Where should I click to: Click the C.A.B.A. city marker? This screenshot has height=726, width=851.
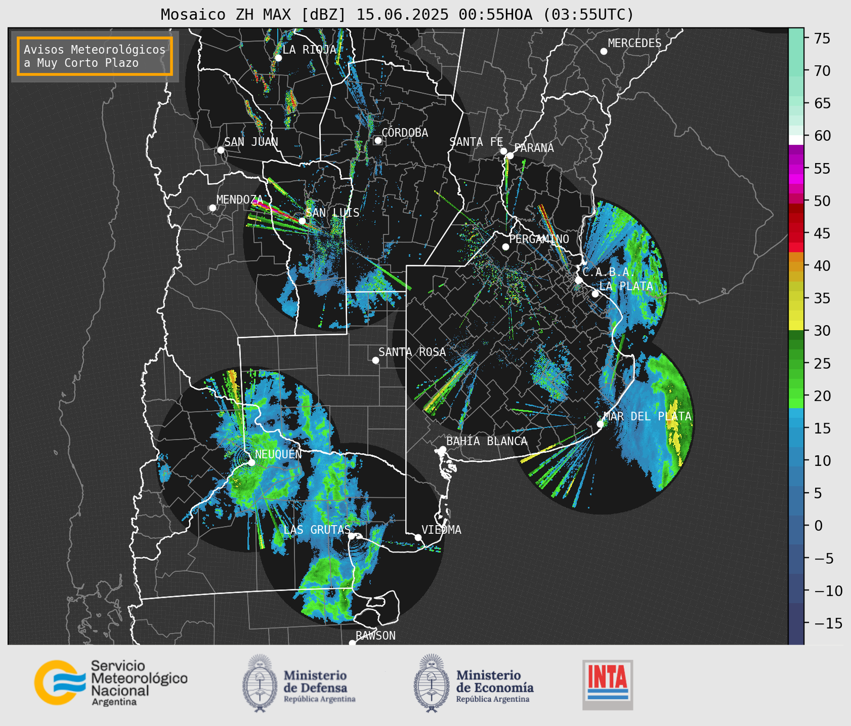click(579, 280)
